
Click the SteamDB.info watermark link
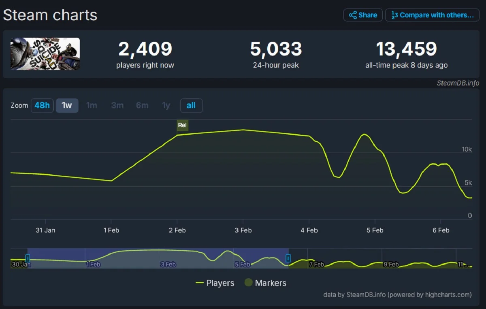tap(458, 83)
